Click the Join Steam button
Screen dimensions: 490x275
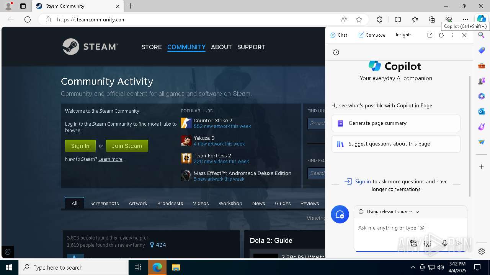click(x=127, y=146)
